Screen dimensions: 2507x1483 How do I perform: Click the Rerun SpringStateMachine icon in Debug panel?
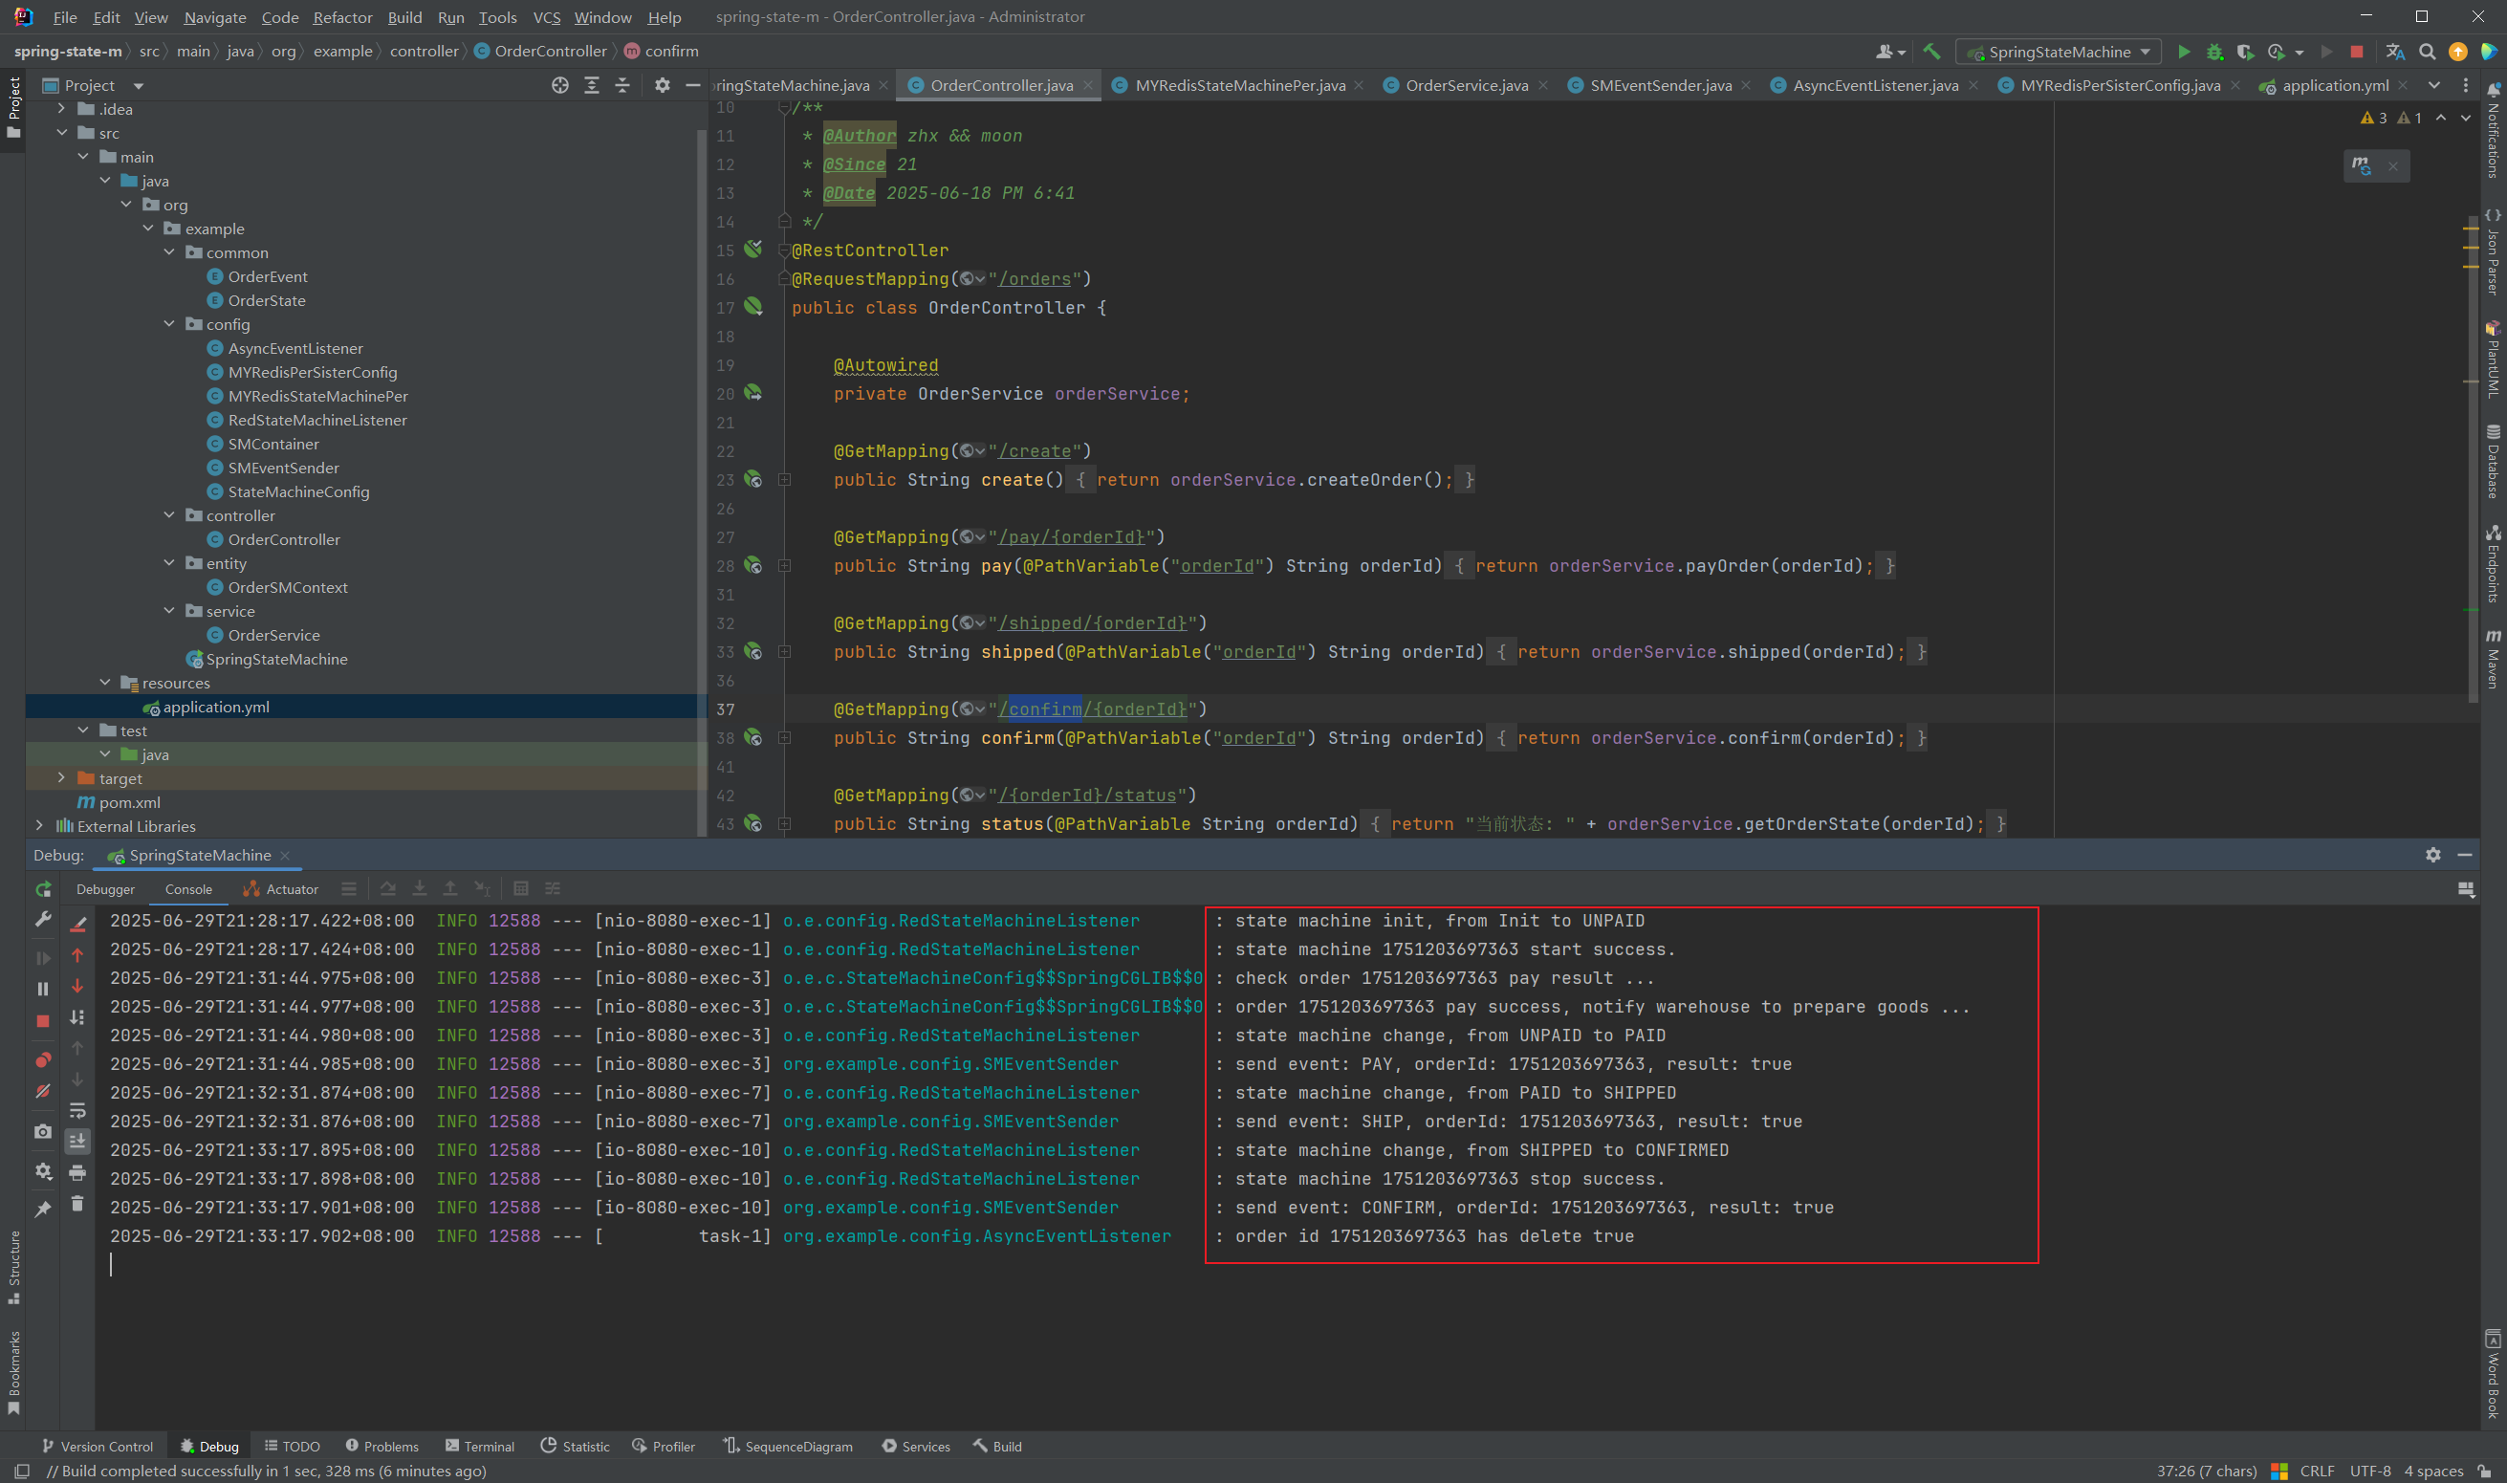(x=43, y=889)
